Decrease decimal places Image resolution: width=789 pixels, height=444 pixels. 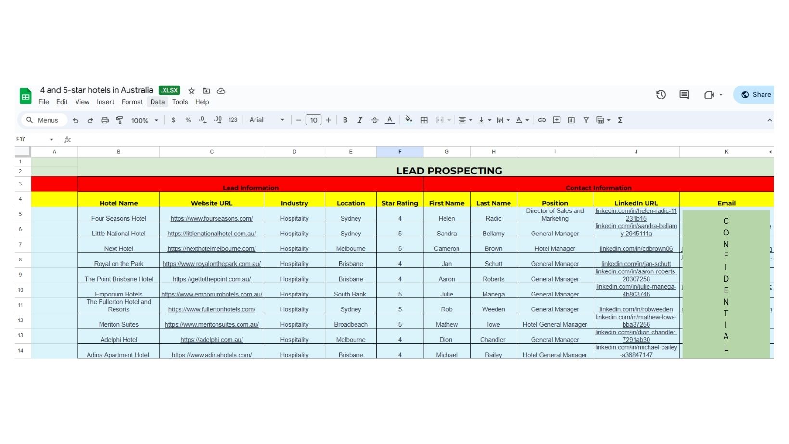click(x=203, y=120)
